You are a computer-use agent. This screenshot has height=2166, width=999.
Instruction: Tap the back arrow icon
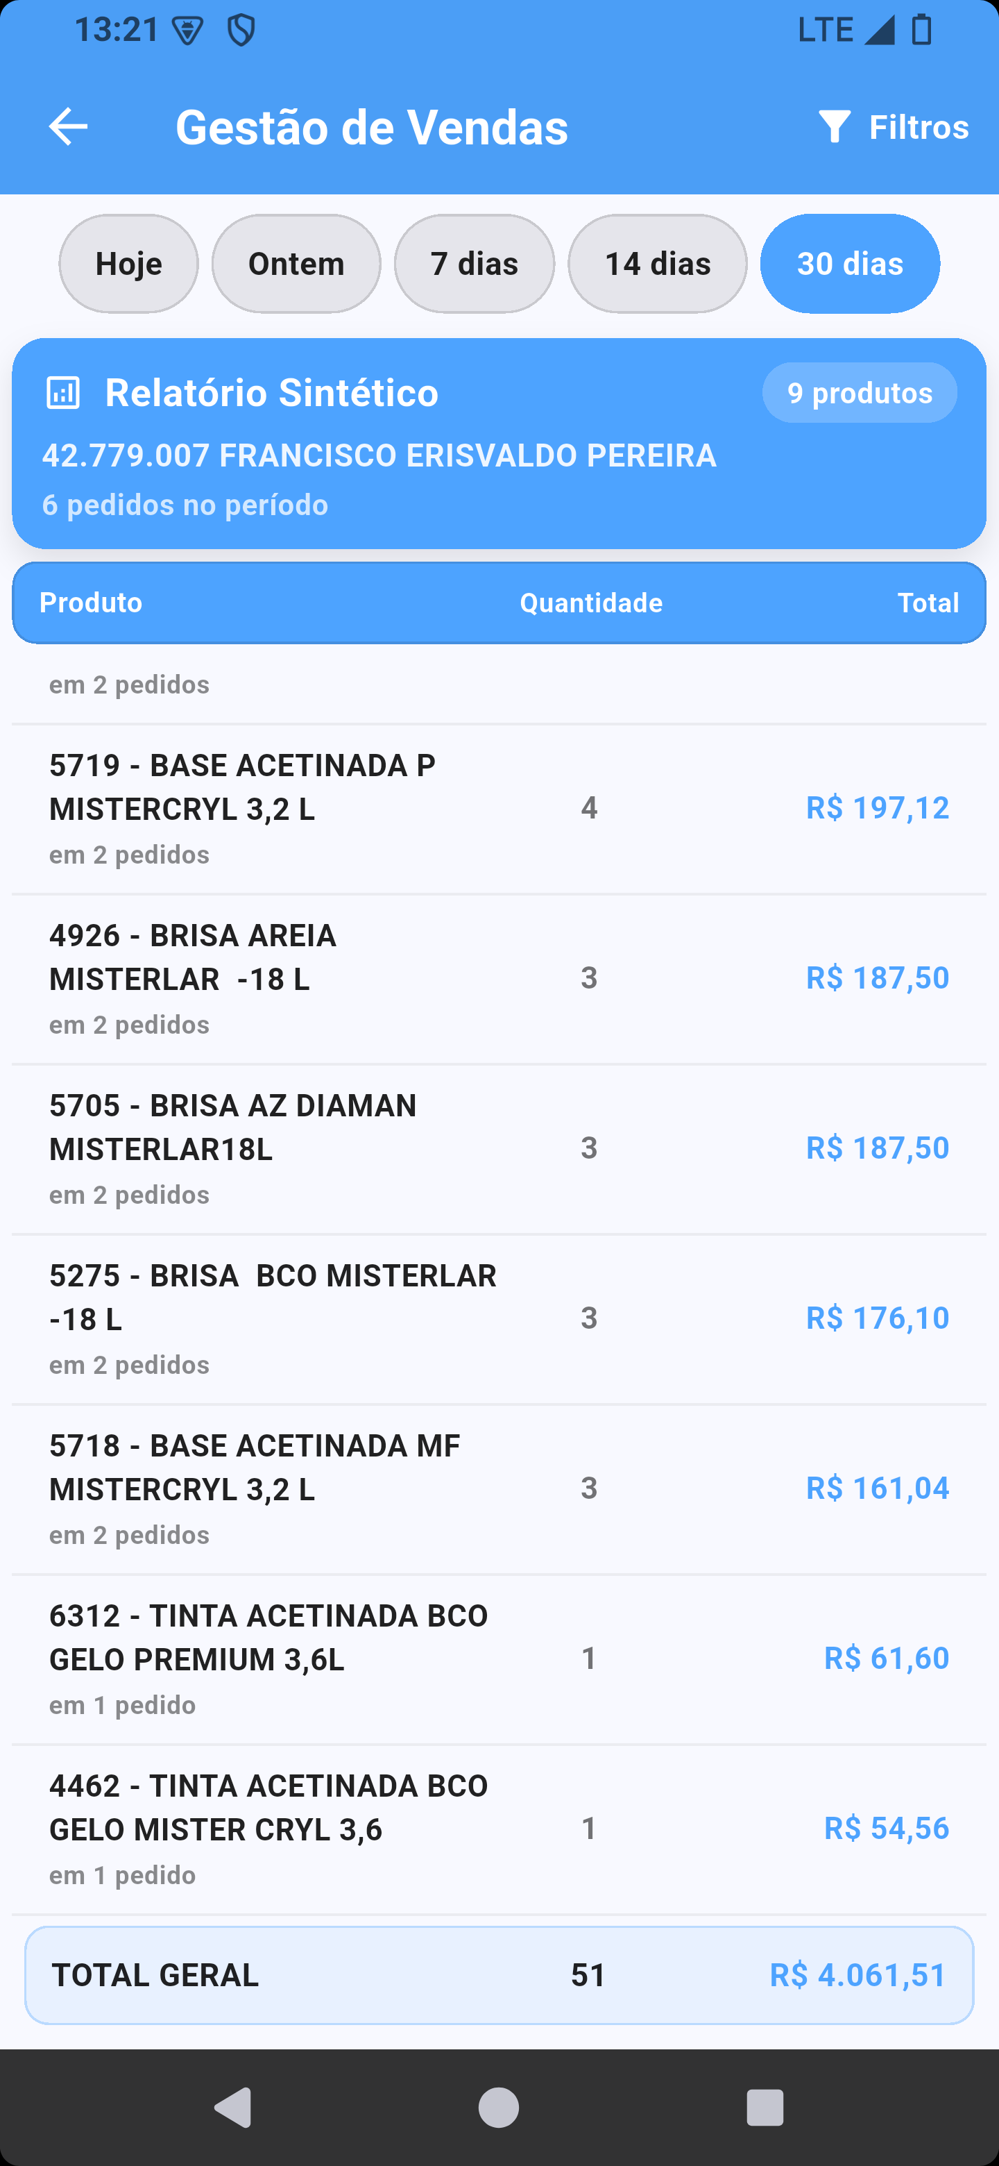tap(68, 126)
